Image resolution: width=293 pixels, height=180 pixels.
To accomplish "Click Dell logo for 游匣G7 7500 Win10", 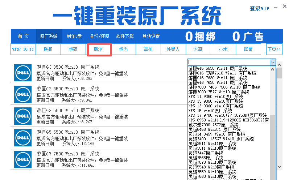I will point(23,159).
